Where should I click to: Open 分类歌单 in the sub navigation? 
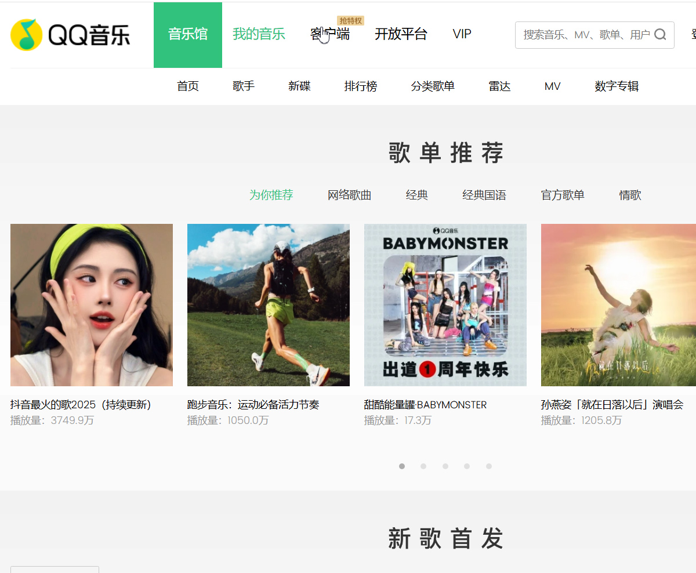pyautogui.click(x=433, y=86)
